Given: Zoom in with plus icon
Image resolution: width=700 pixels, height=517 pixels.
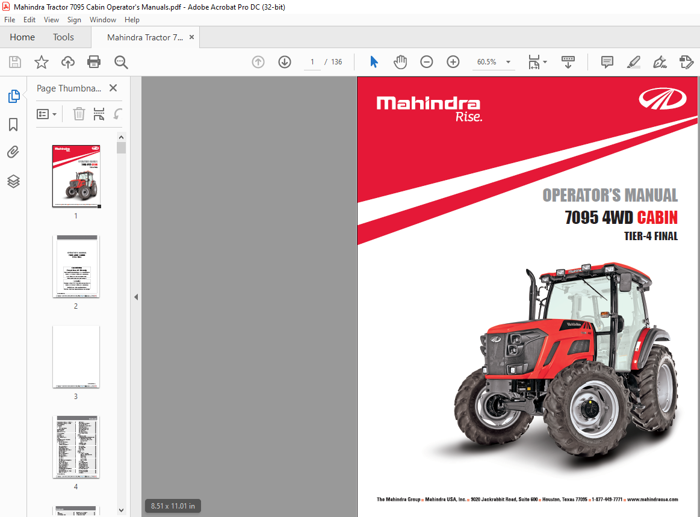Looking at the screenshot, I should [x=453, y=61].
